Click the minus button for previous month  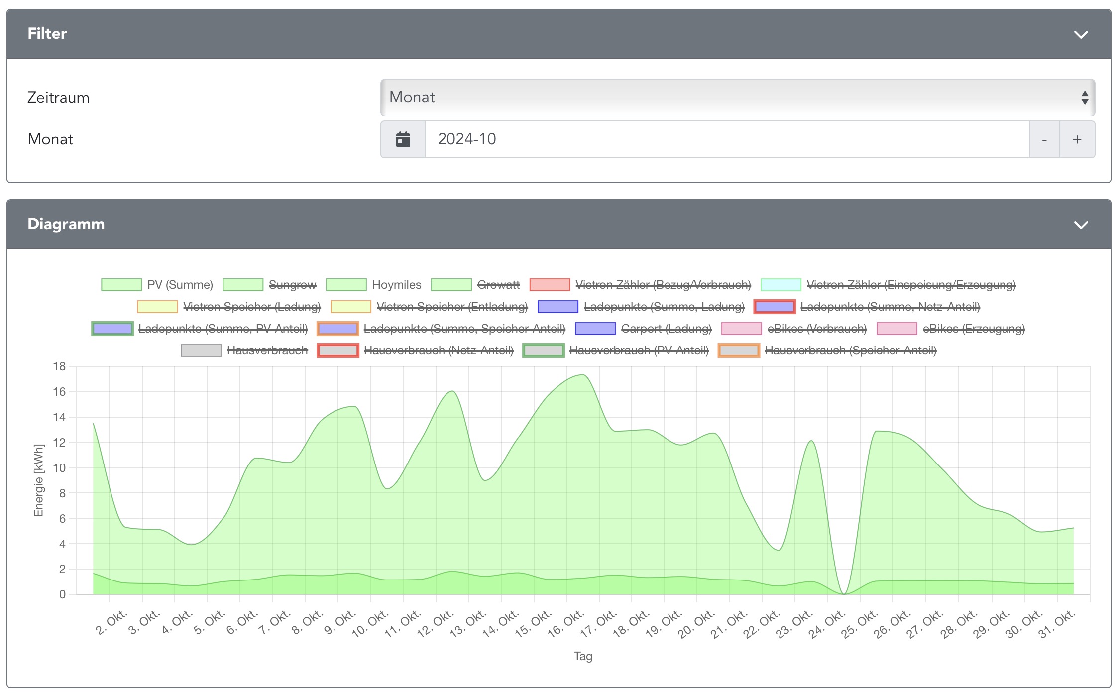point(1044,139)
